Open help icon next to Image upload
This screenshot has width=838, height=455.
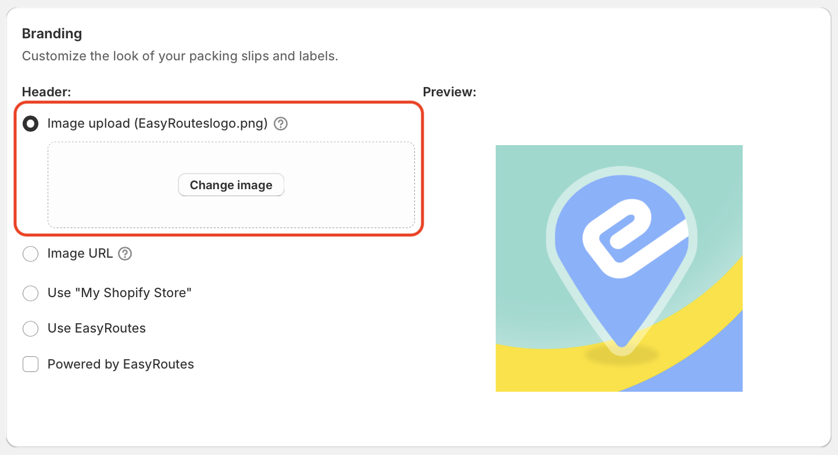281,124
